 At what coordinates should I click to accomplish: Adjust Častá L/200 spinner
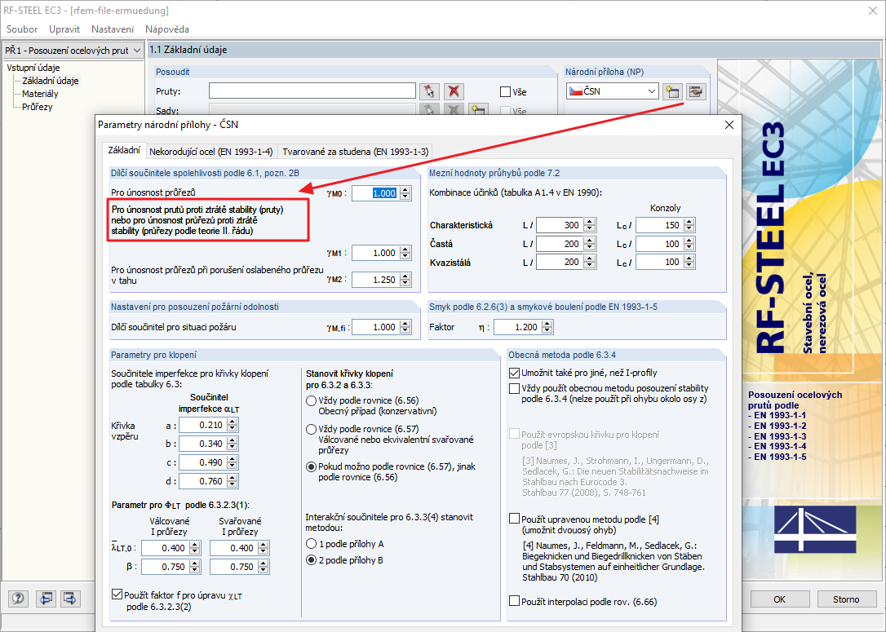[590, 244]
